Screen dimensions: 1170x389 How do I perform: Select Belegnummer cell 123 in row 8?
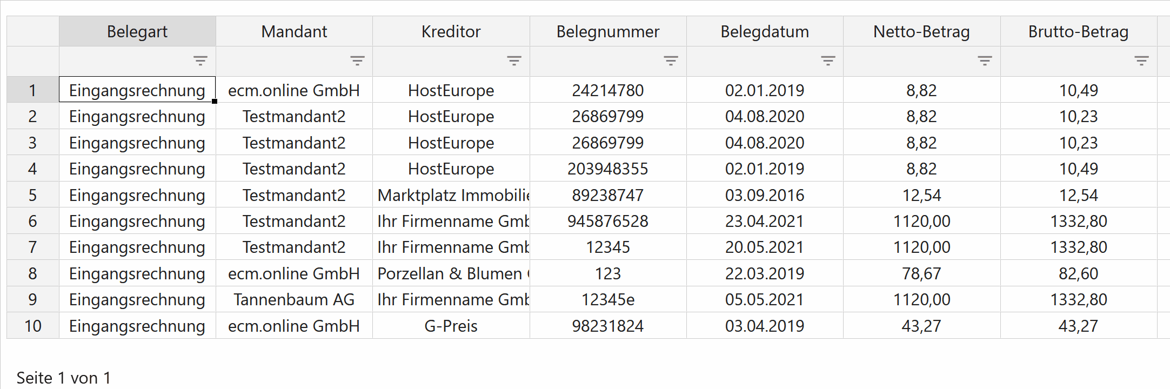(608, 273)
